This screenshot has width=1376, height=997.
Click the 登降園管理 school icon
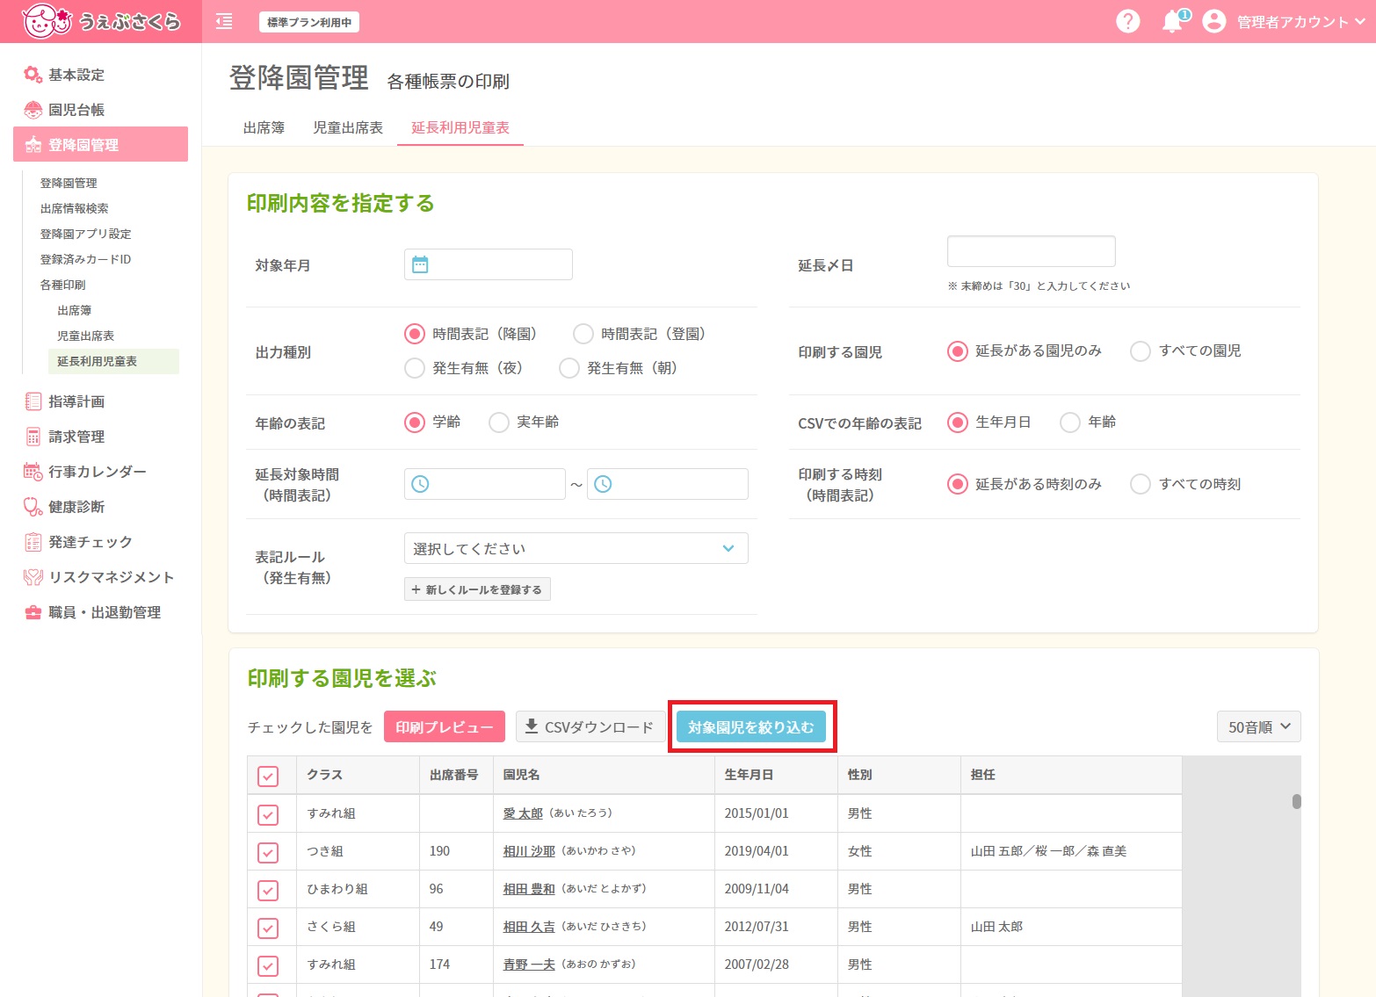coord(33,145)
